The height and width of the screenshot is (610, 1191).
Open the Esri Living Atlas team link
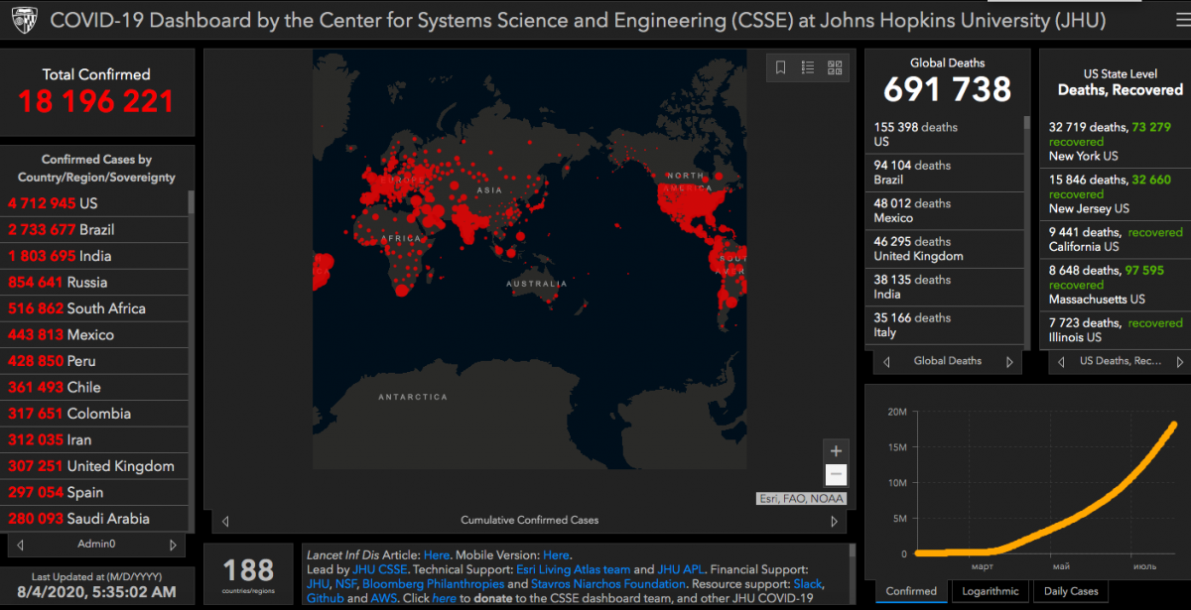pos(574,570)
